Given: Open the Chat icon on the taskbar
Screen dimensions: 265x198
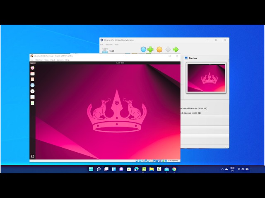Looking at the screenshot, I should tap(121, 169).
